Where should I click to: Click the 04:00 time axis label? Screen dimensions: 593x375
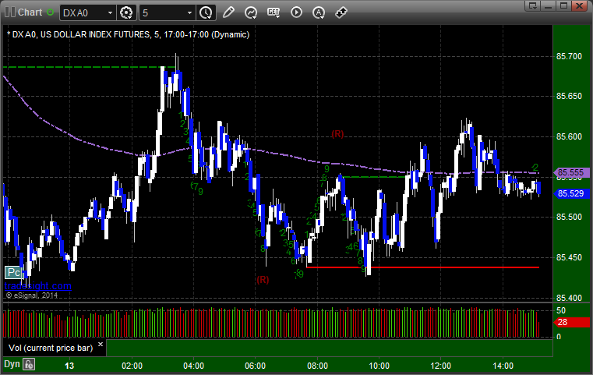[193, 366]
